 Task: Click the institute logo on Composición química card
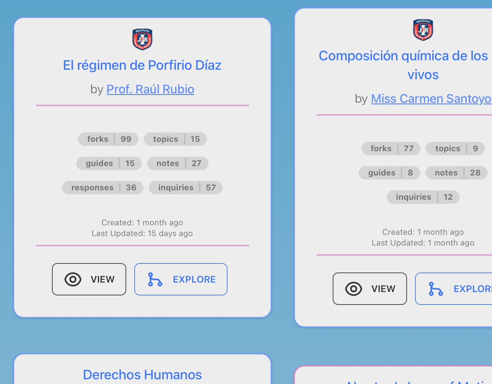[x=423, y=30]
